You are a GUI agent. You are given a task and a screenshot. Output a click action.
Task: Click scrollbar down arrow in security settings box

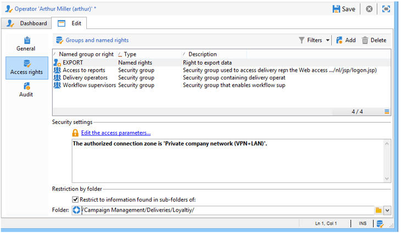pyautogui.click(x=387, y=179)
